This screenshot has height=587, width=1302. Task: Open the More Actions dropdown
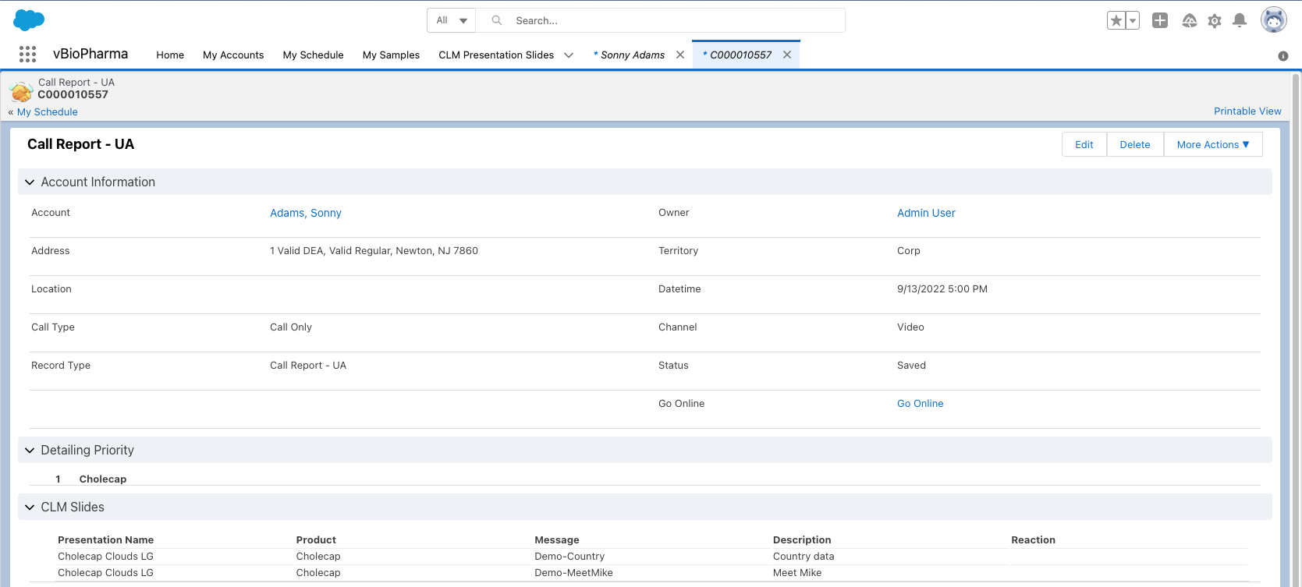coord(1212,144)
